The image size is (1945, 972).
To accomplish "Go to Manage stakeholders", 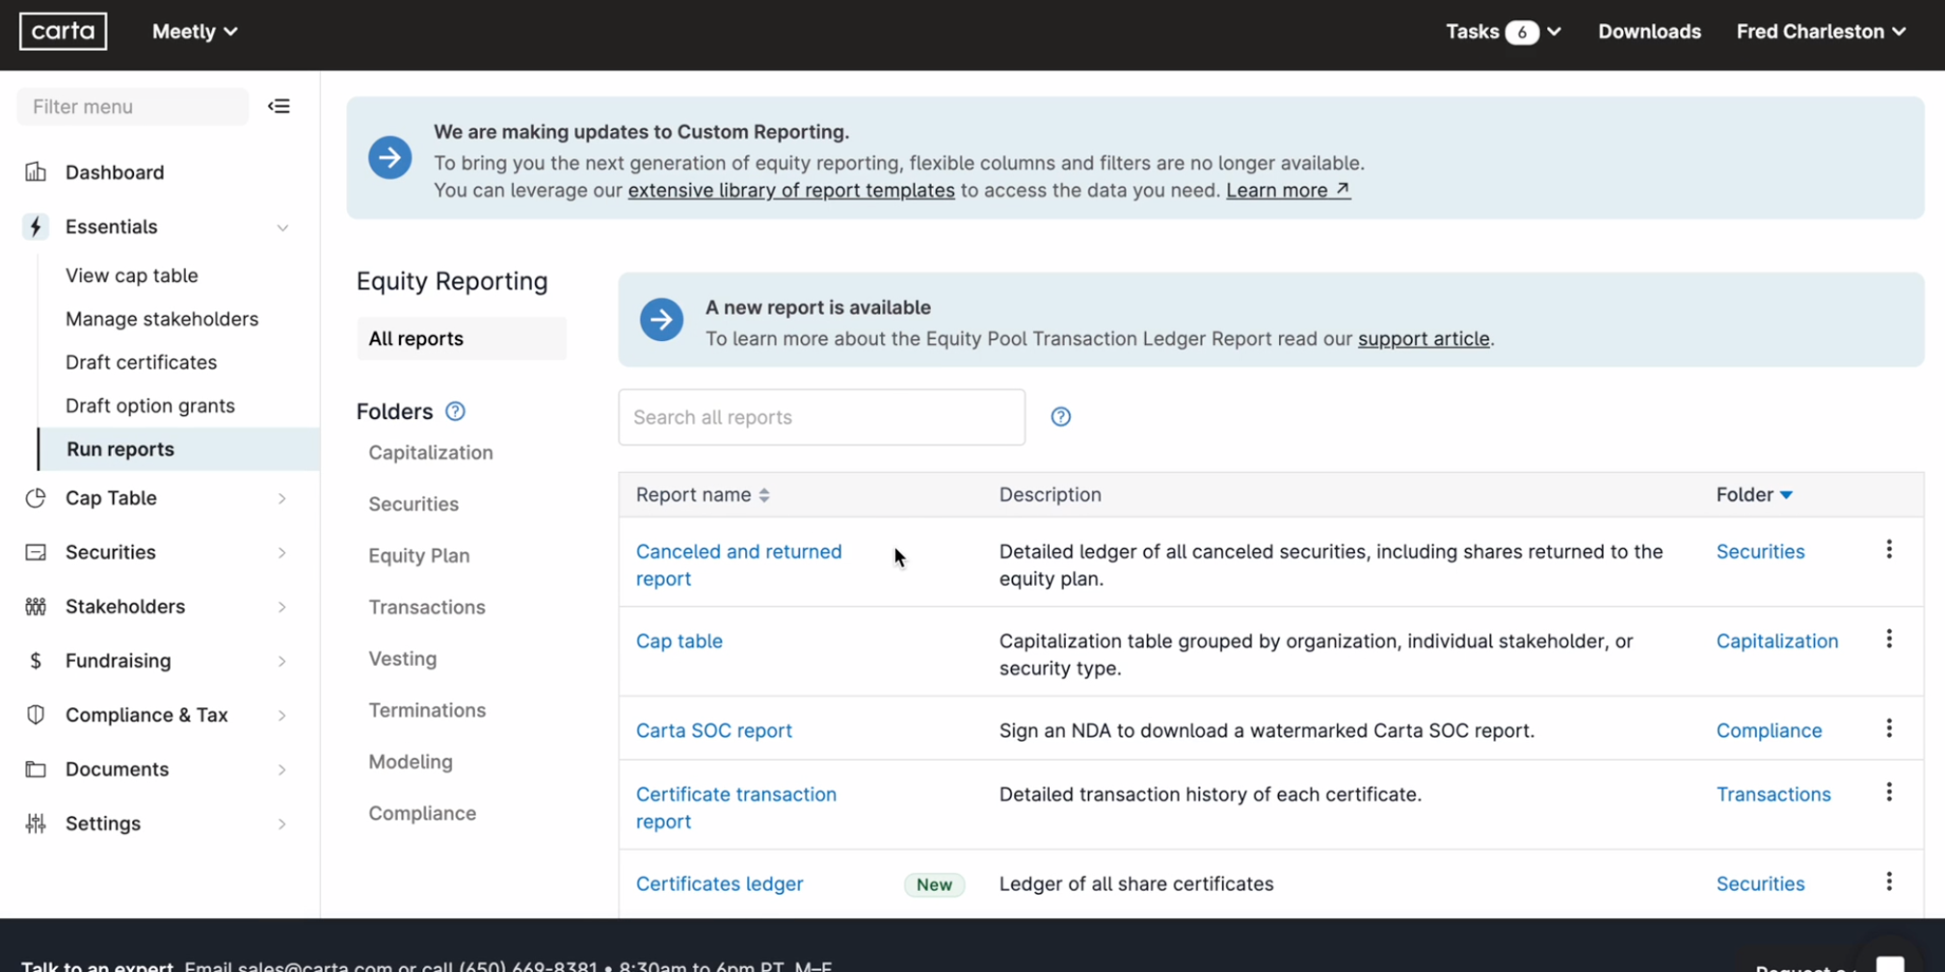I will pyautogui.click(x=162, y=319).
